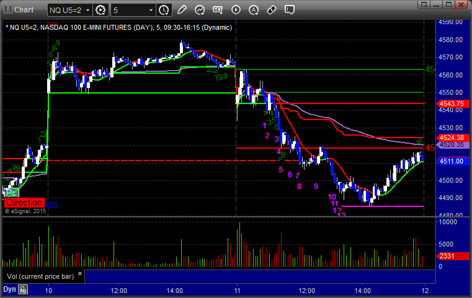Click the Chart title label
472x298 pixels.
[x=24, y=10]
